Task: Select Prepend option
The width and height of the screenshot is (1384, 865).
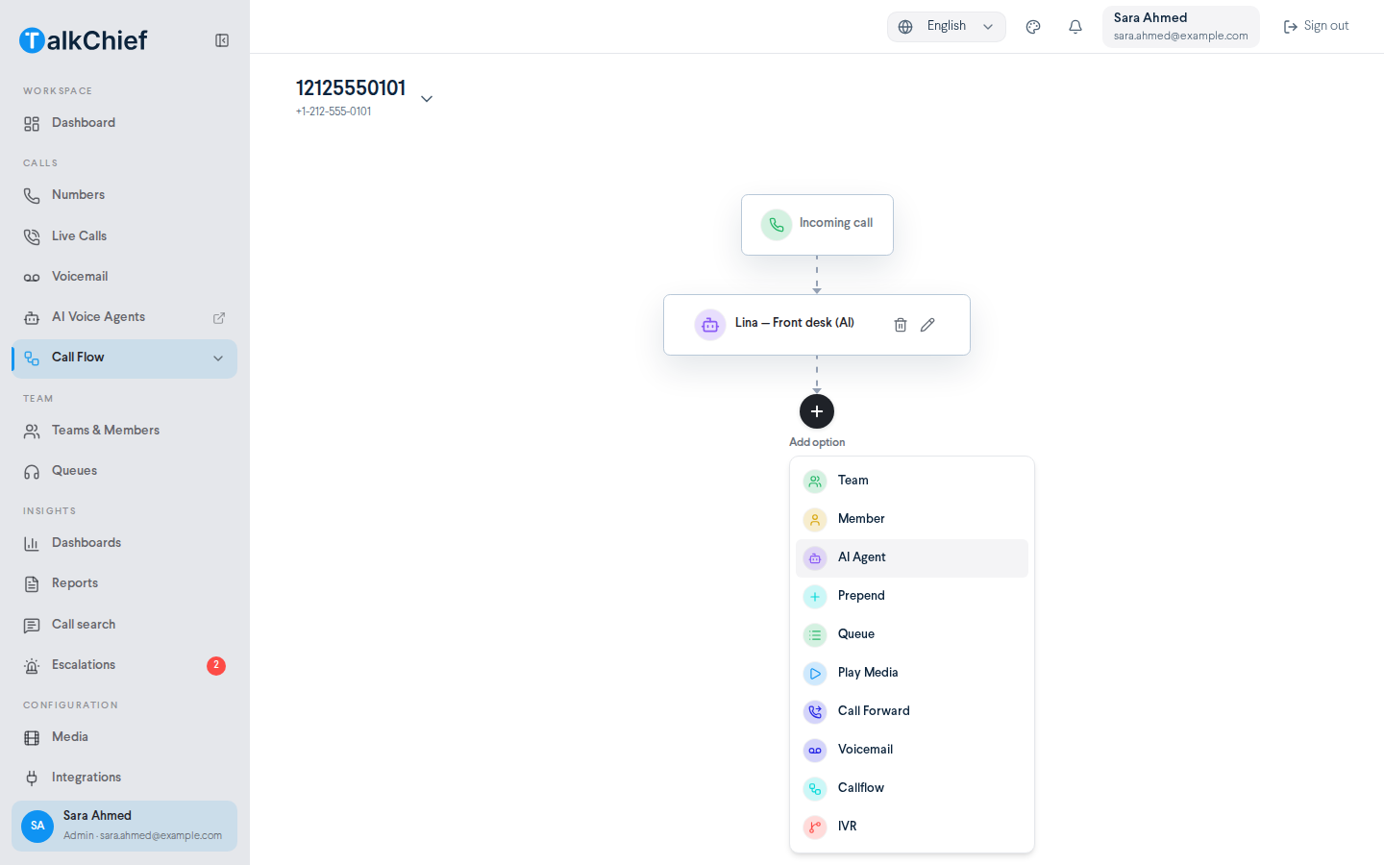Action: (x=912, y=596)
